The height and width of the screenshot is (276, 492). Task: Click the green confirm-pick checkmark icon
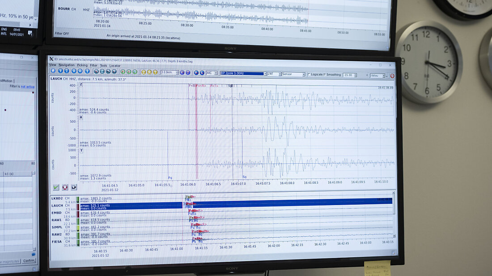[x=55, y=187]
